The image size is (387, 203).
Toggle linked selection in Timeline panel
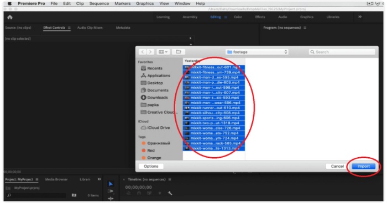(x=149, y=194)
